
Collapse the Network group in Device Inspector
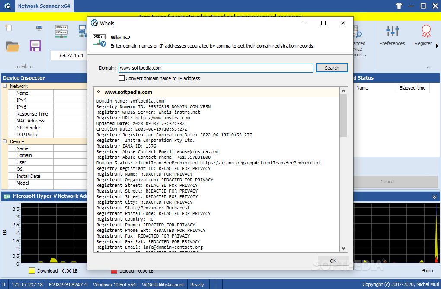click(x=5, y=86)
